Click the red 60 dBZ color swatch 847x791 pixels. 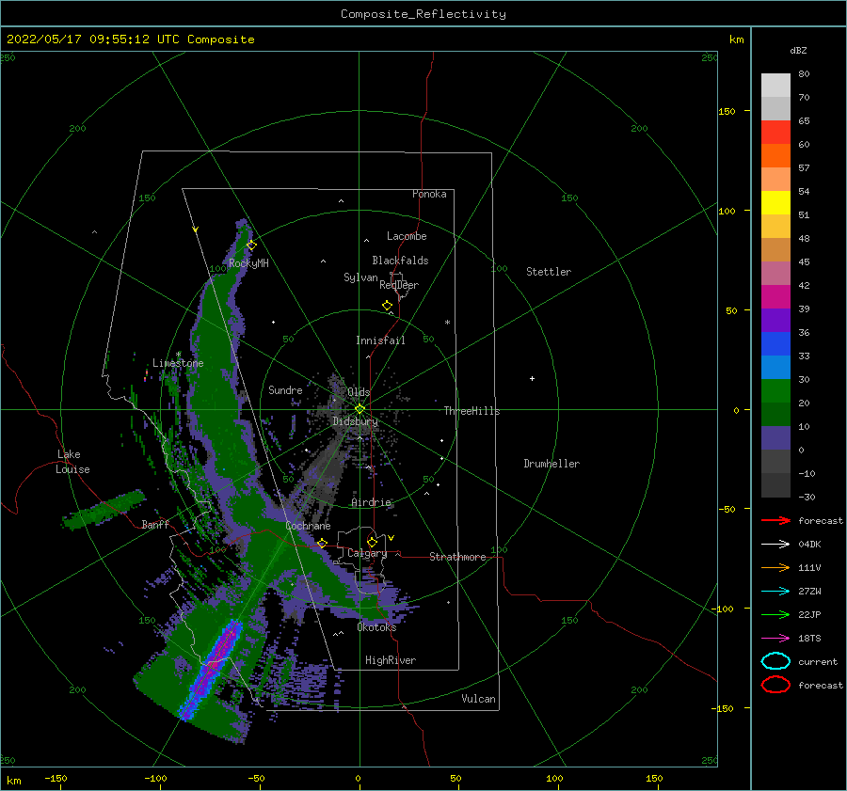(x=775, y=133)
